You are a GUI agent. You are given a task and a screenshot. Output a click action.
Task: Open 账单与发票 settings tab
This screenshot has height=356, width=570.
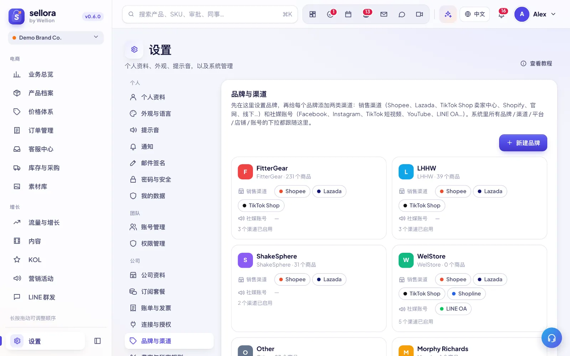(x=169, y=308)
